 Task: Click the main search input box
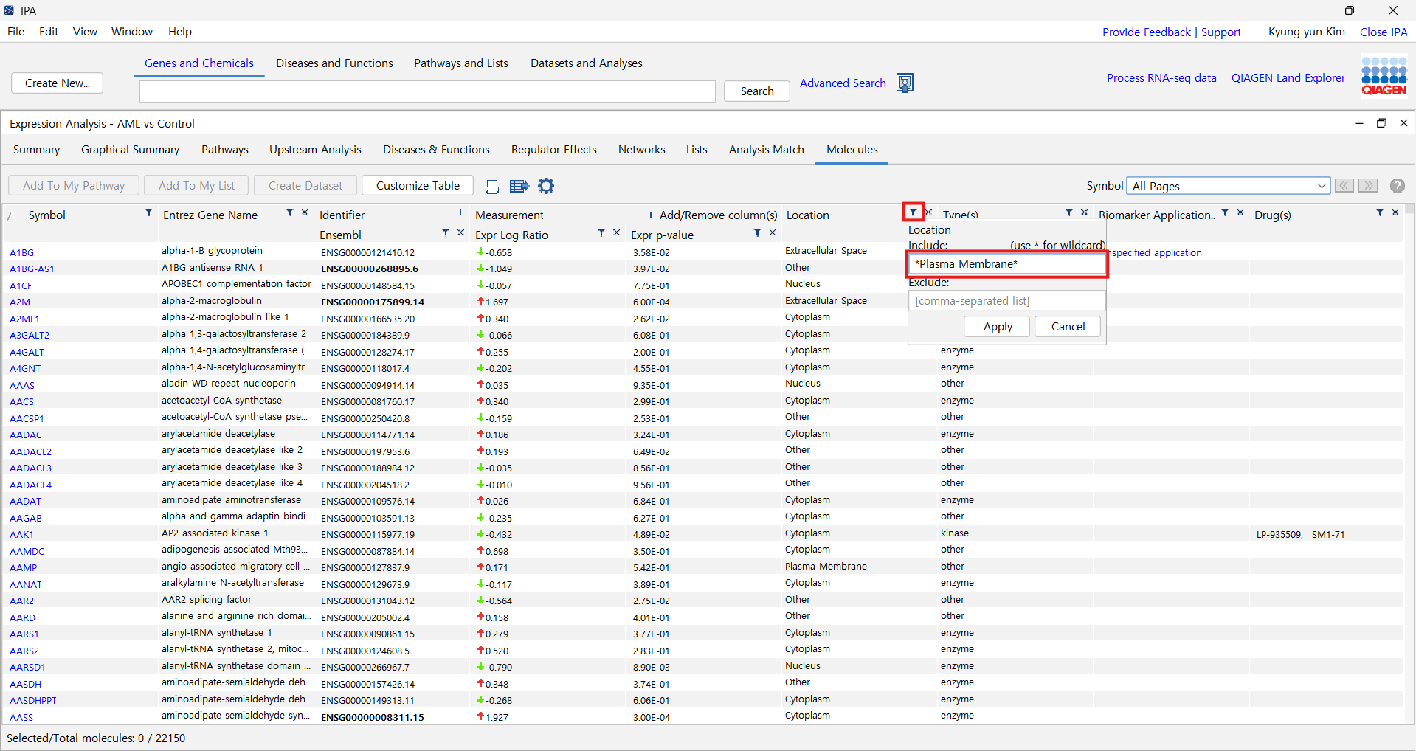pyautogui.click(x=427, y=91)
